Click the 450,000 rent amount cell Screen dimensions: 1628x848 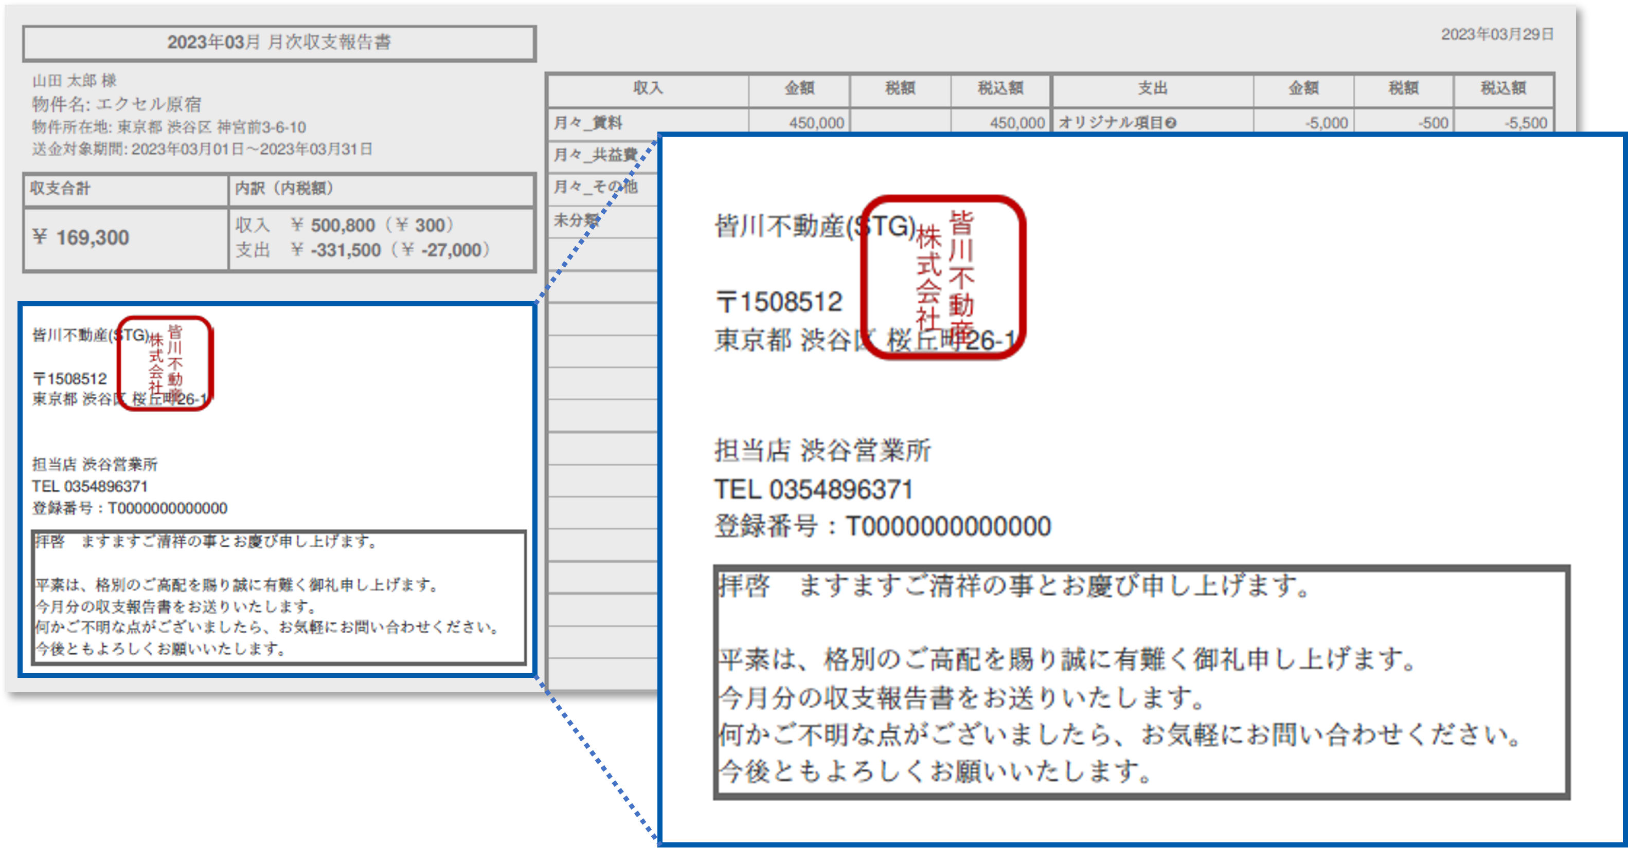point(815,123)
